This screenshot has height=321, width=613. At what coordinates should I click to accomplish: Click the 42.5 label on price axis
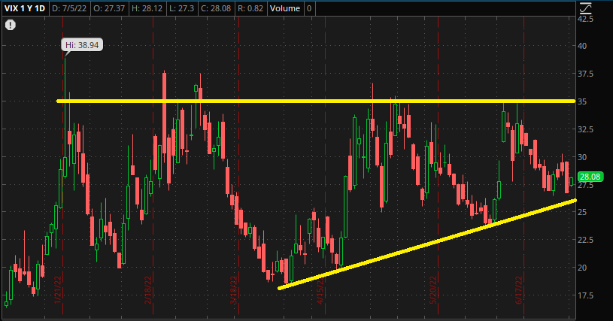pyautogui.click(x=585, y=19)
